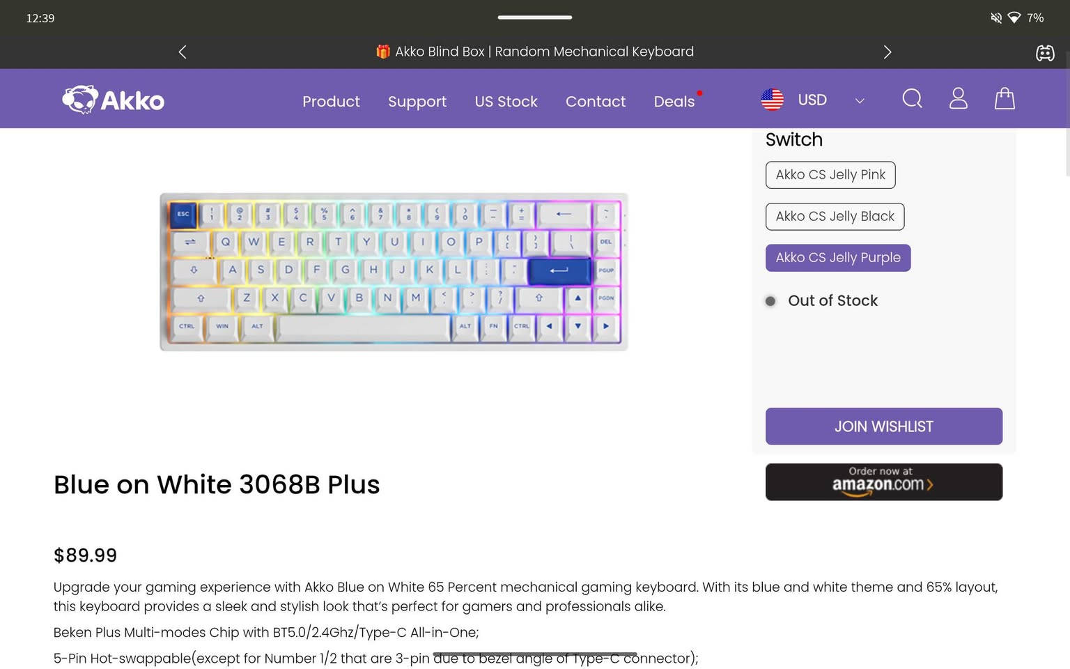Tap the Wi-Fi status icon

1014,18
